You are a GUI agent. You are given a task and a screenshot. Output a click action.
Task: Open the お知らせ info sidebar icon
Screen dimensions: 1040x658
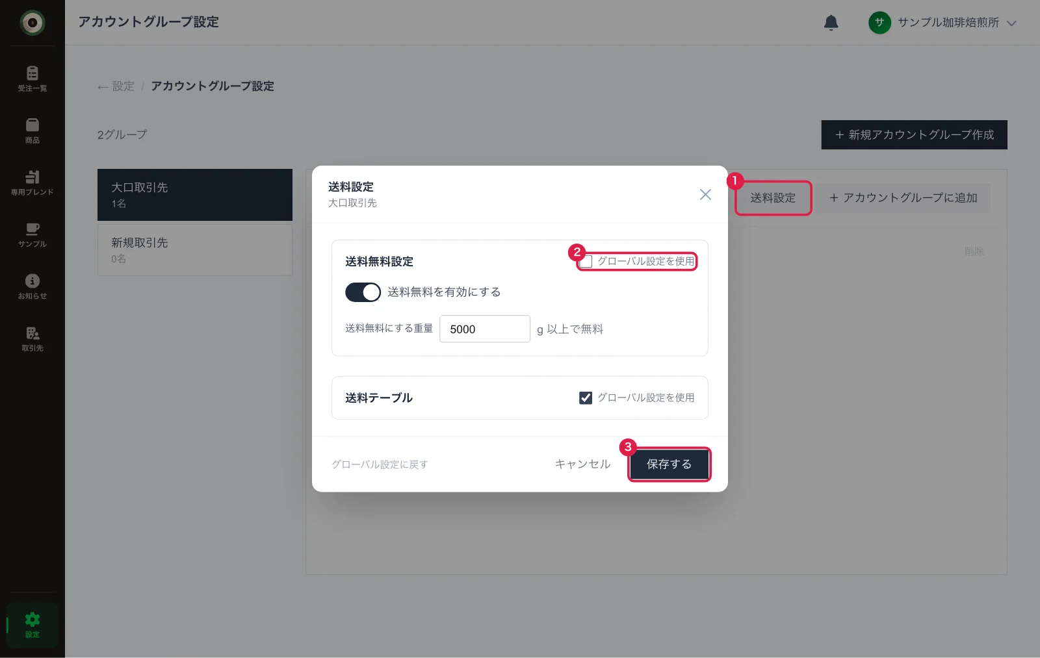[32, 286]
